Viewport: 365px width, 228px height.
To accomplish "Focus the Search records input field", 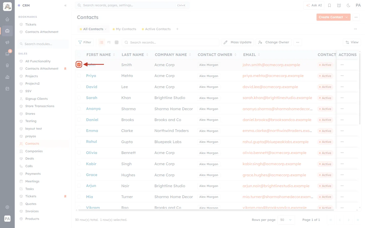I will 171,42.
